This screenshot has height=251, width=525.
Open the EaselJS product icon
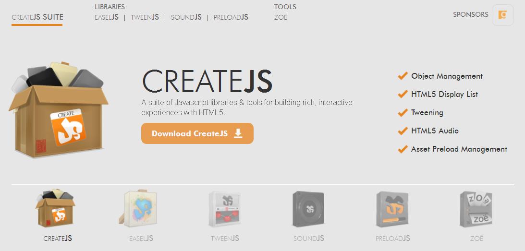tap(140, 209)
